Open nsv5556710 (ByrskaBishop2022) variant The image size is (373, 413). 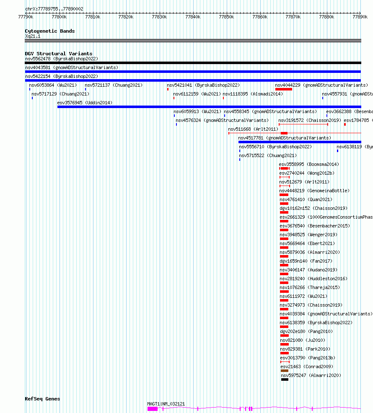(275, 147)
